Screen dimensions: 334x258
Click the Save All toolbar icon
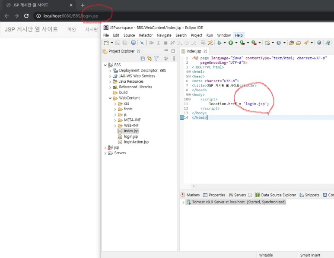[125, 43]
